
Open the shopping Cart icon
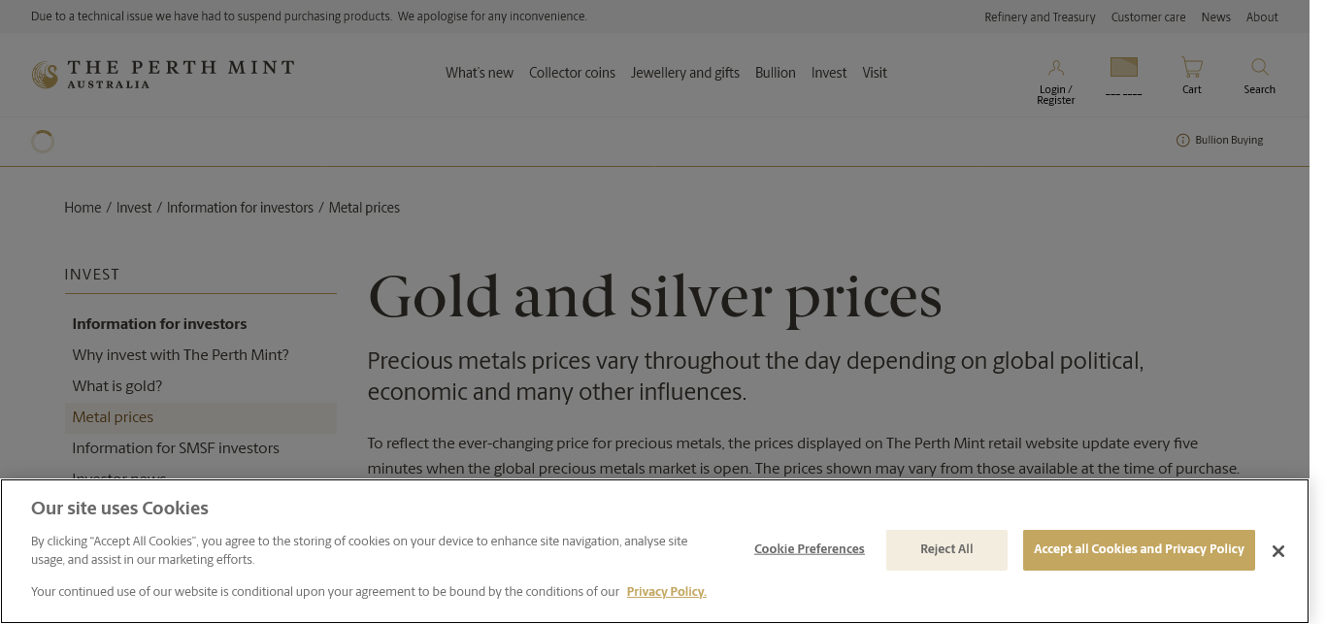pos(1191,68)
